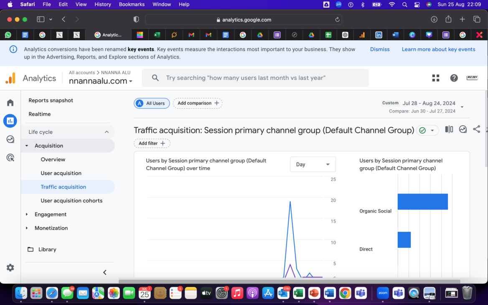The height and width of the screenshot is (305, 488).
Task: Click the Analytics search input field
Action: point(259,78)
